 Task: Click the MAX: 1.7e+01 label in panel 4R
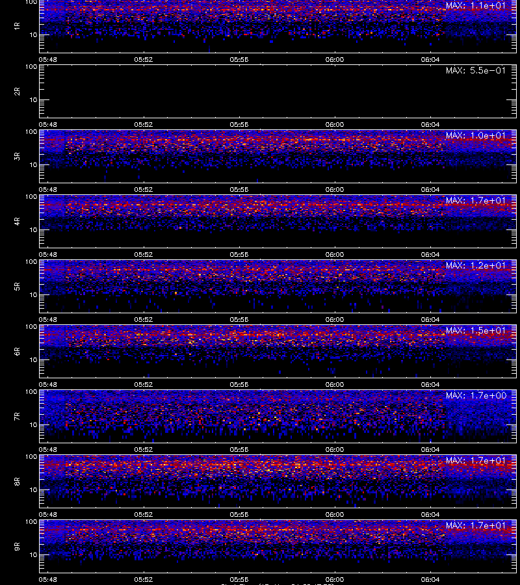(476, 200)
